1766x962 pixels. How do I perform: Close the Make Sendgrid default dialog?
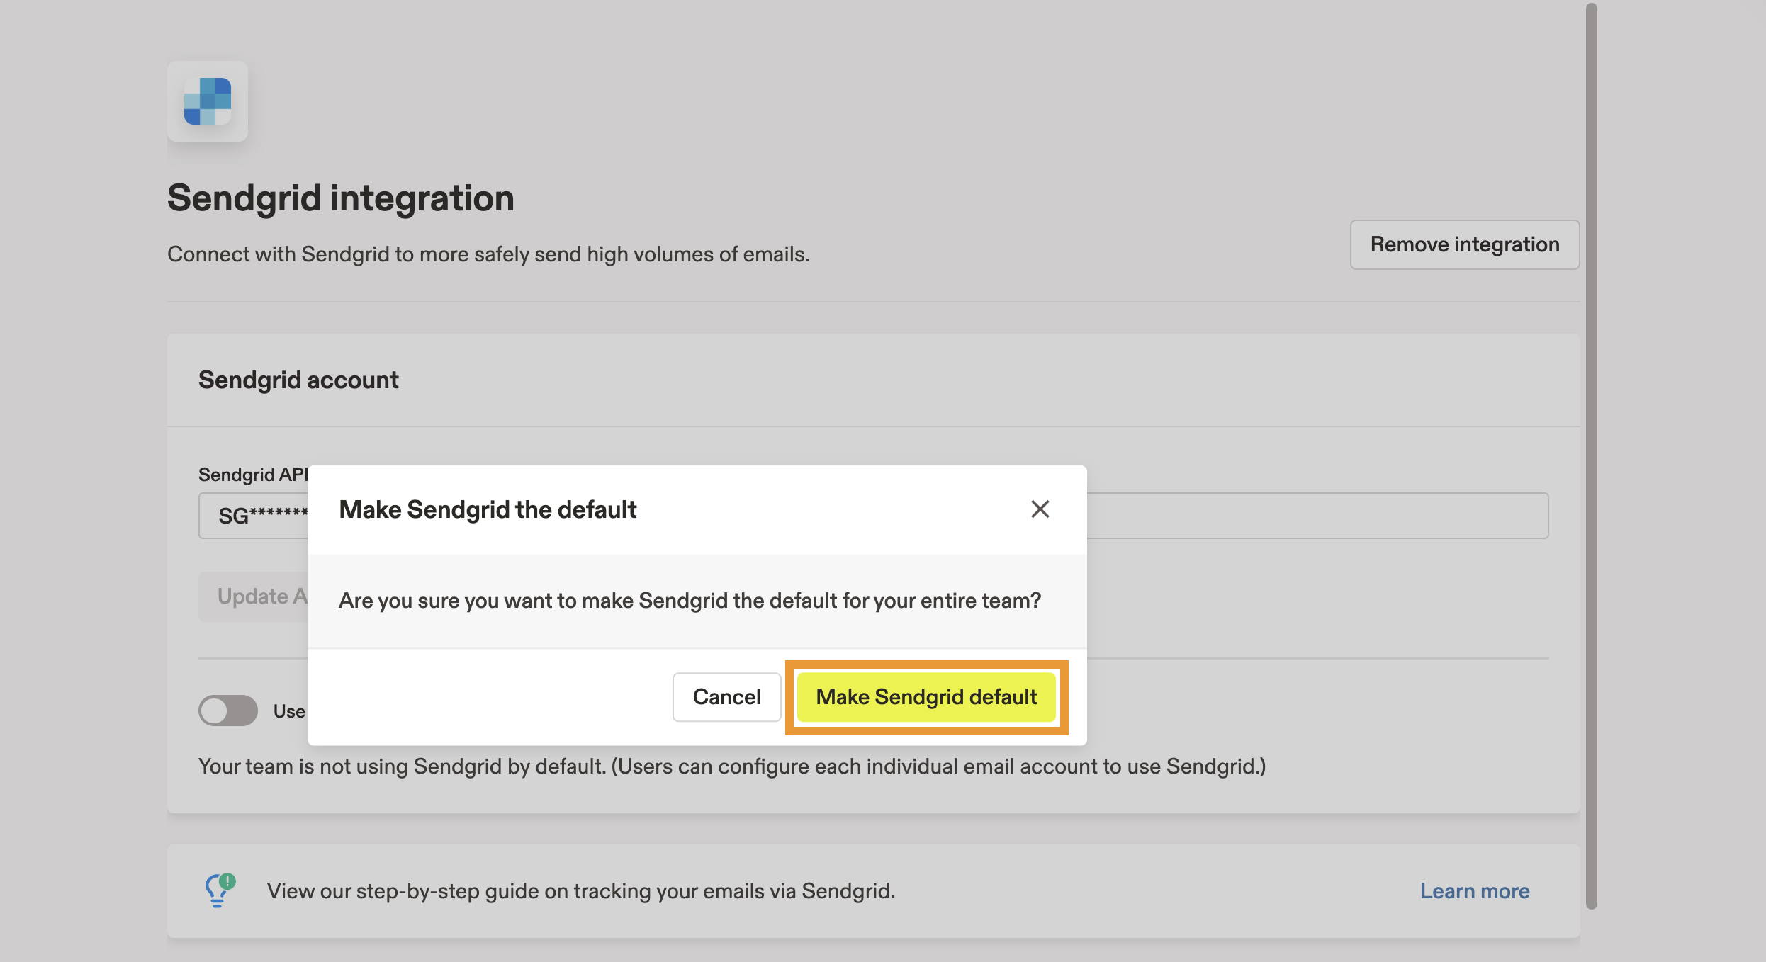coord(1040,509)
